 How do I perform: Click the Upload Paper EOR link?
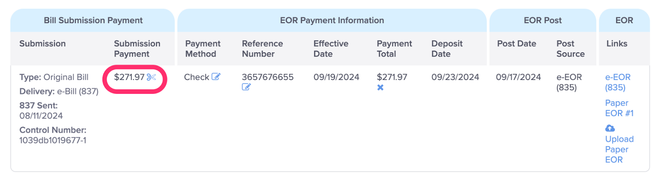619,149
